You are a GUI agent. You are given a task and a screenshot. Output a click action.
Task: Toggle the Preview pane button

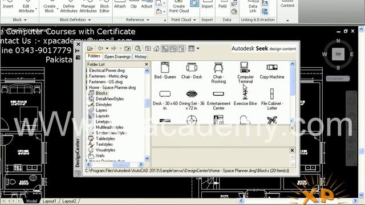click(173, 48)
